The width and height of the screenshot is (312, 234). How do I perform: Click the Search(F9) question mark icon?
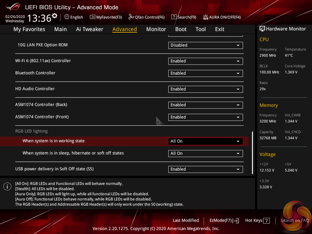(x=174, y=17)
